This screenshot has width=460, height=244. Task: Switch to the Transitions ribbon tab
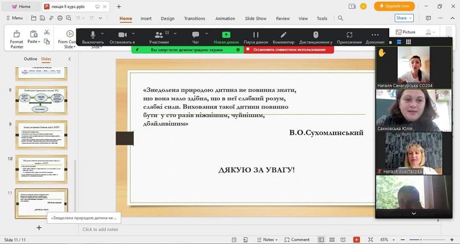click(x=194, y=18)
